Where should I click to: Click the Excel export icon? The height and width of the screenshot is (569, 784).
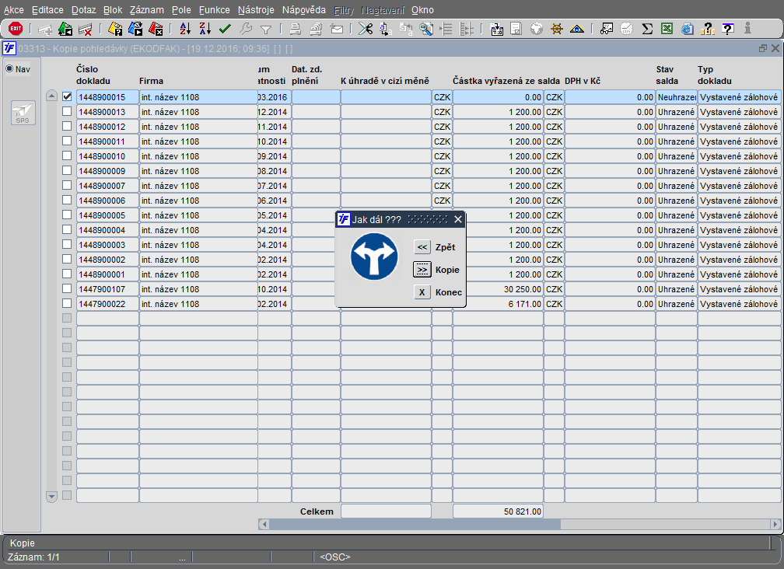point(667,29)
